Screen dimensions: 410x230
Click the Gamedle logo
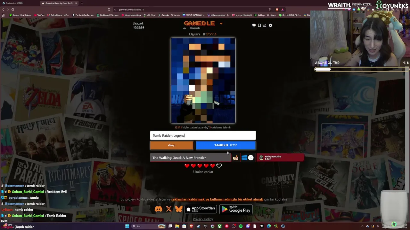[199, 23]
